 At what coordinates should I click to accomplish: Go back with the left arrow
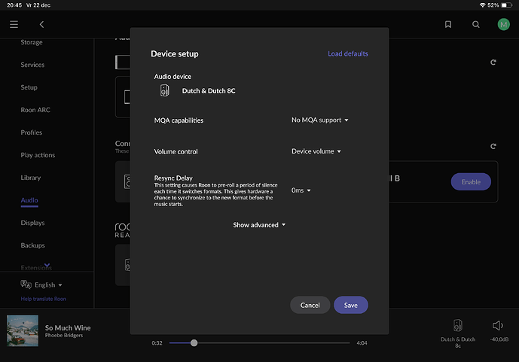[41, 24]
